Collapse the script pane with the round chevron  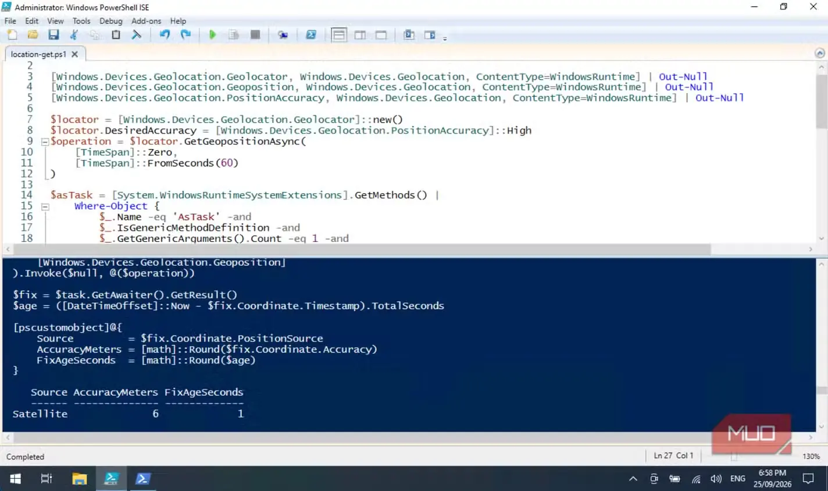pos(820,53)
